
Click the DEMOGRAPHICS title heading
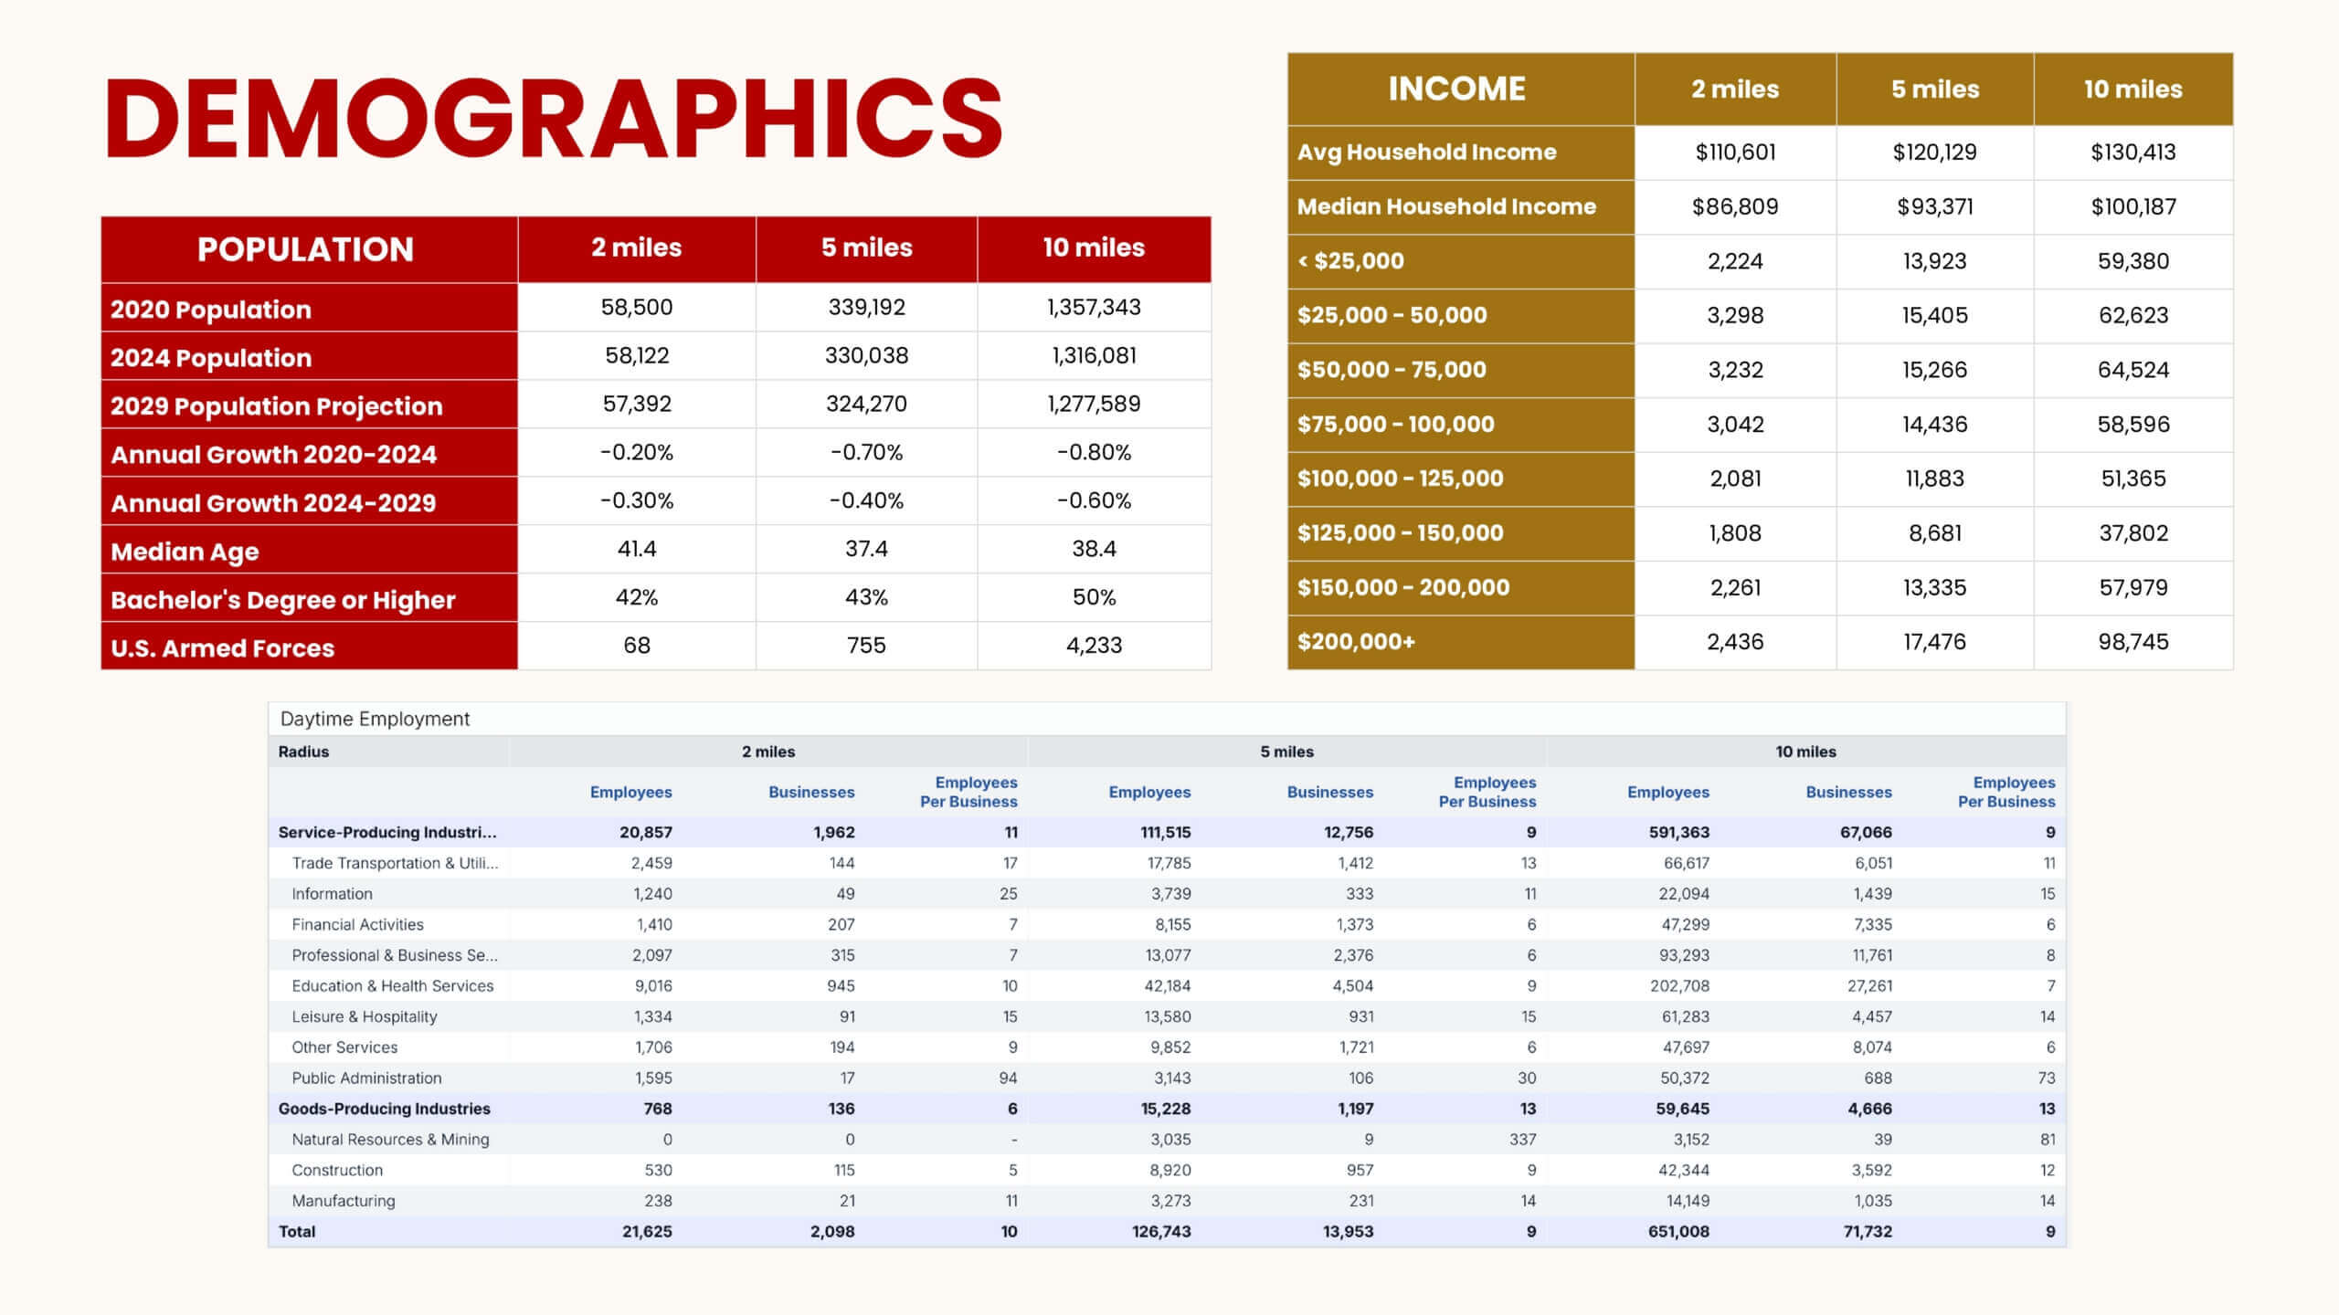(x=554, y=119)
